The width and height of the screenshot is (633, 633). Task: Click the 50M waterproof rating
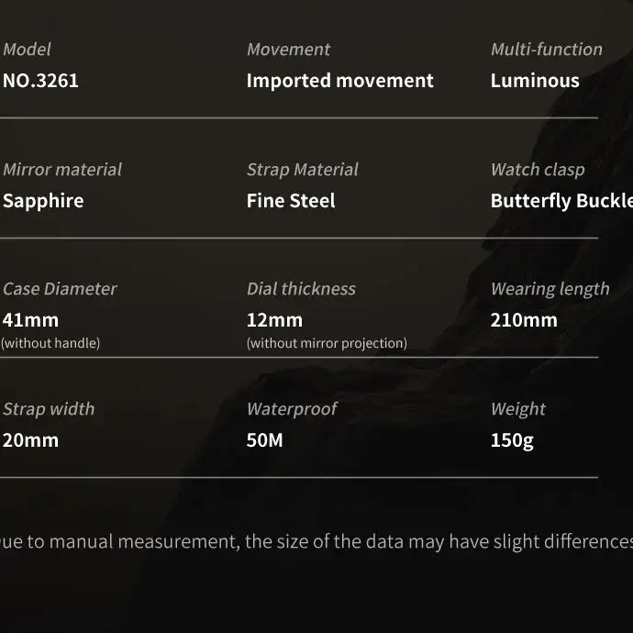(x=265, y=440)
